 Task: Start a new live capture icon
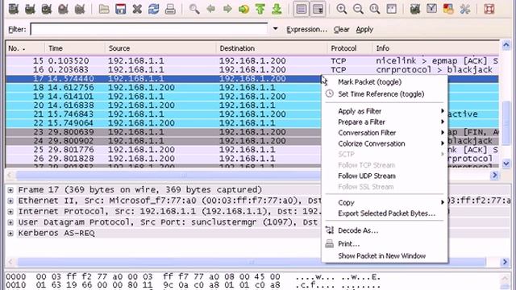tap(47, 9)
